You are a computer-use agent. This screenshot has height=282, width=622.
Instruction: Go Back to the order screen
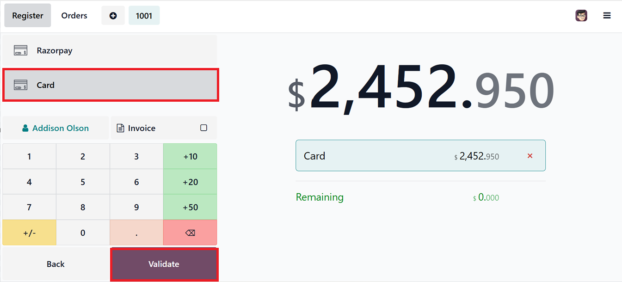[x=55, y=264]
